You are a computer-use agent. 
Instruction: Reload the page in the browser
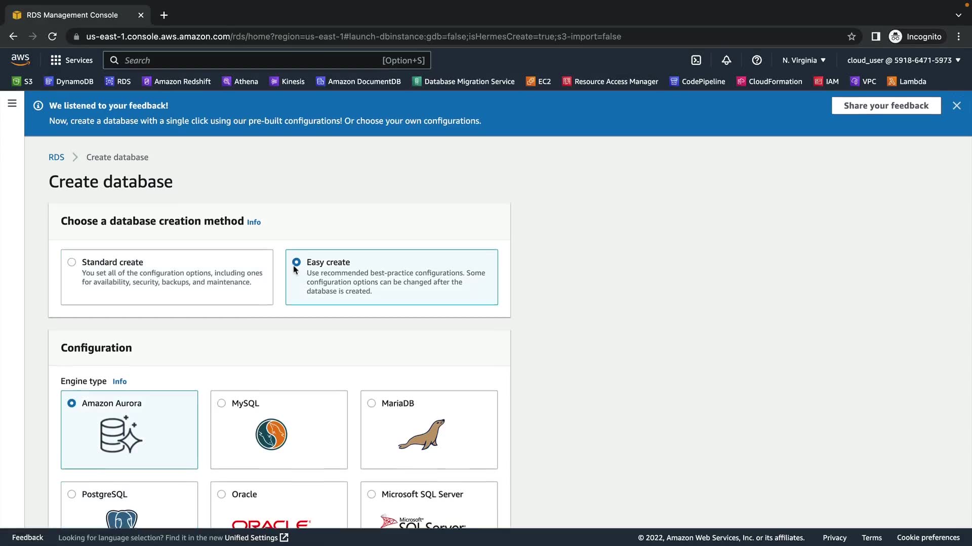click(52, 36)
